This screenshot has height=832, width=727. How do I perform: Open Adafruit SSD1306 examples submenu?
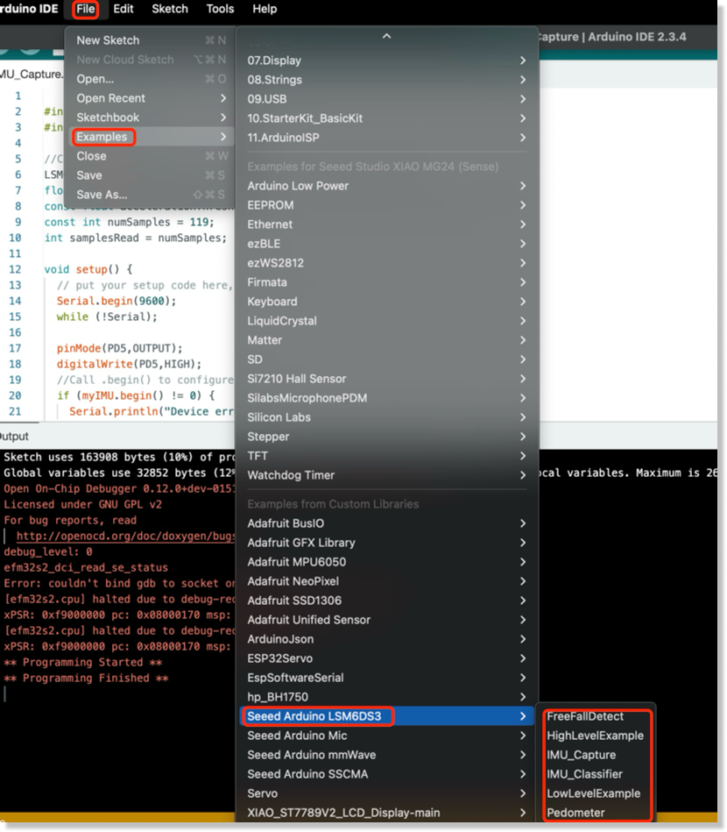tap(386, 601)
